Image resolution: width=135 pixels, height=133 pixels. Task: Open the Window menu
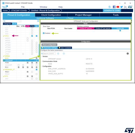coord(43,7)
